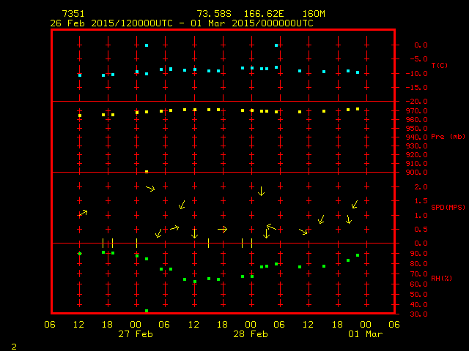Click the longitude value 166.62E
The image size is (469, 351).
[x=265, y=14]
